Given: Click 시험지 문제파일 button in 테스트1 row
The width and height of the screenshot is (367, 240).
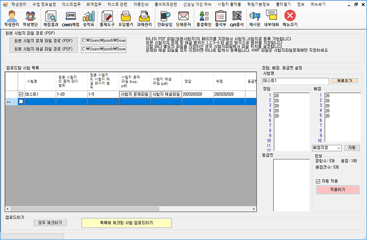Looking at the screenshot, I should click(x=135, y=94).
